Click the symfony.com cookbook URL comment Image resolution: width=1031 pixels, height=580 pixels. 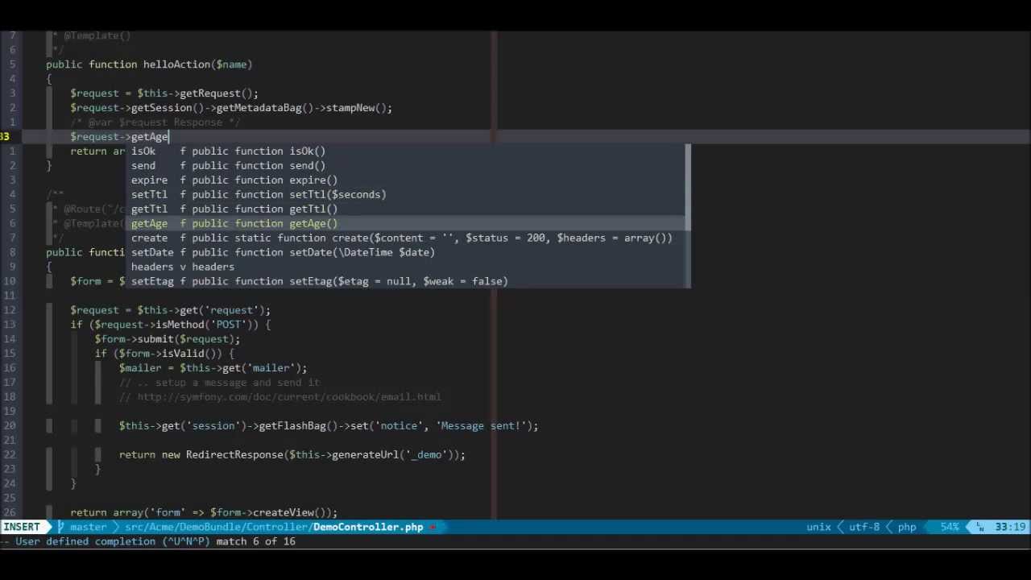tap(280, 397)
